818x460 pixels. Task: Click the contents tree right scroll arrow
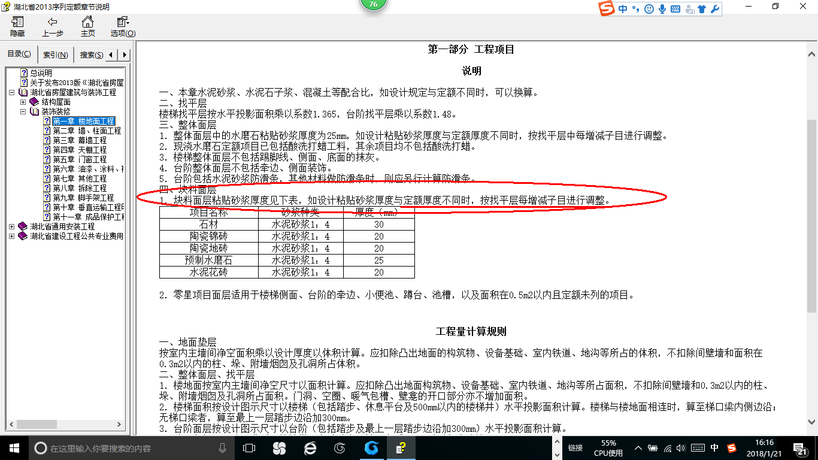click(120, 426)
